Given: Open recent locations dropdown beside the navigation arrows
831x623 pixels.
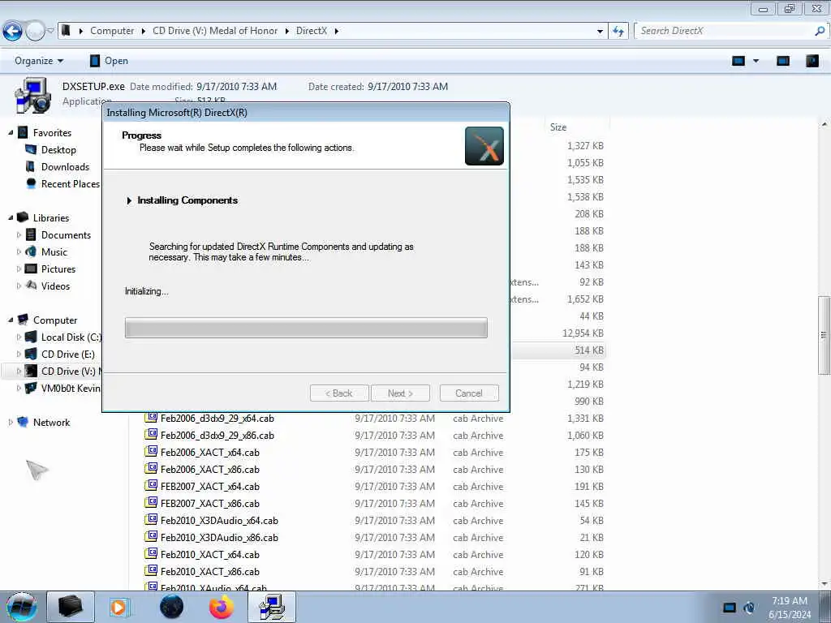Looking at the screenshot, I should point(50,32).
